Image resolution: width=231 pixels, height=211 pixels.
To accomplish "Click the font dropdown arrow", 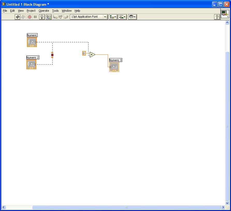I will point(105,17).
